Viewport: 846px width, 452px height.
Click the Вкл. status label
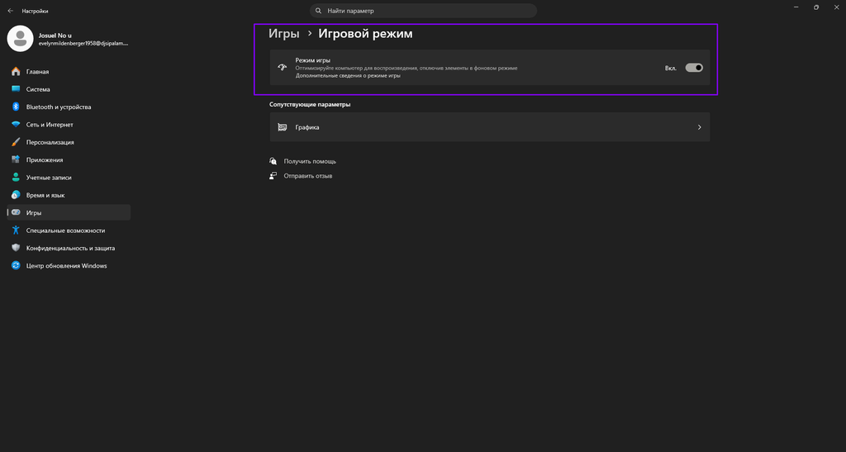click(671, 68)
